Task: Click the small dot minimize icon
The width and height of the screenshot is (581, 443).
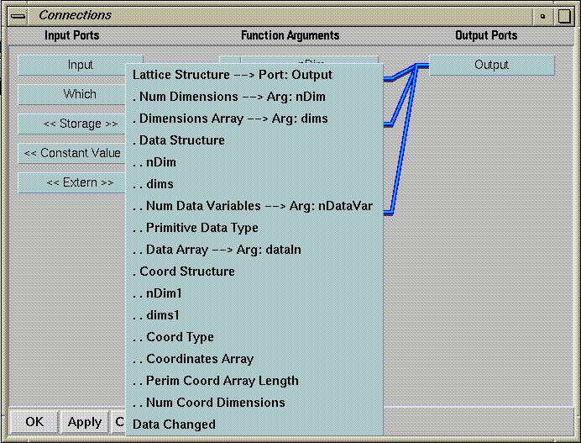Action: pos(543,15)
